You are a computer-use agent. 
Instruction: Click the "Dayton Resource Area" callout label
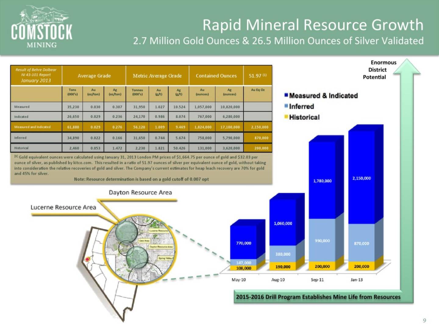pyautogui.click(x=141, y=193)
